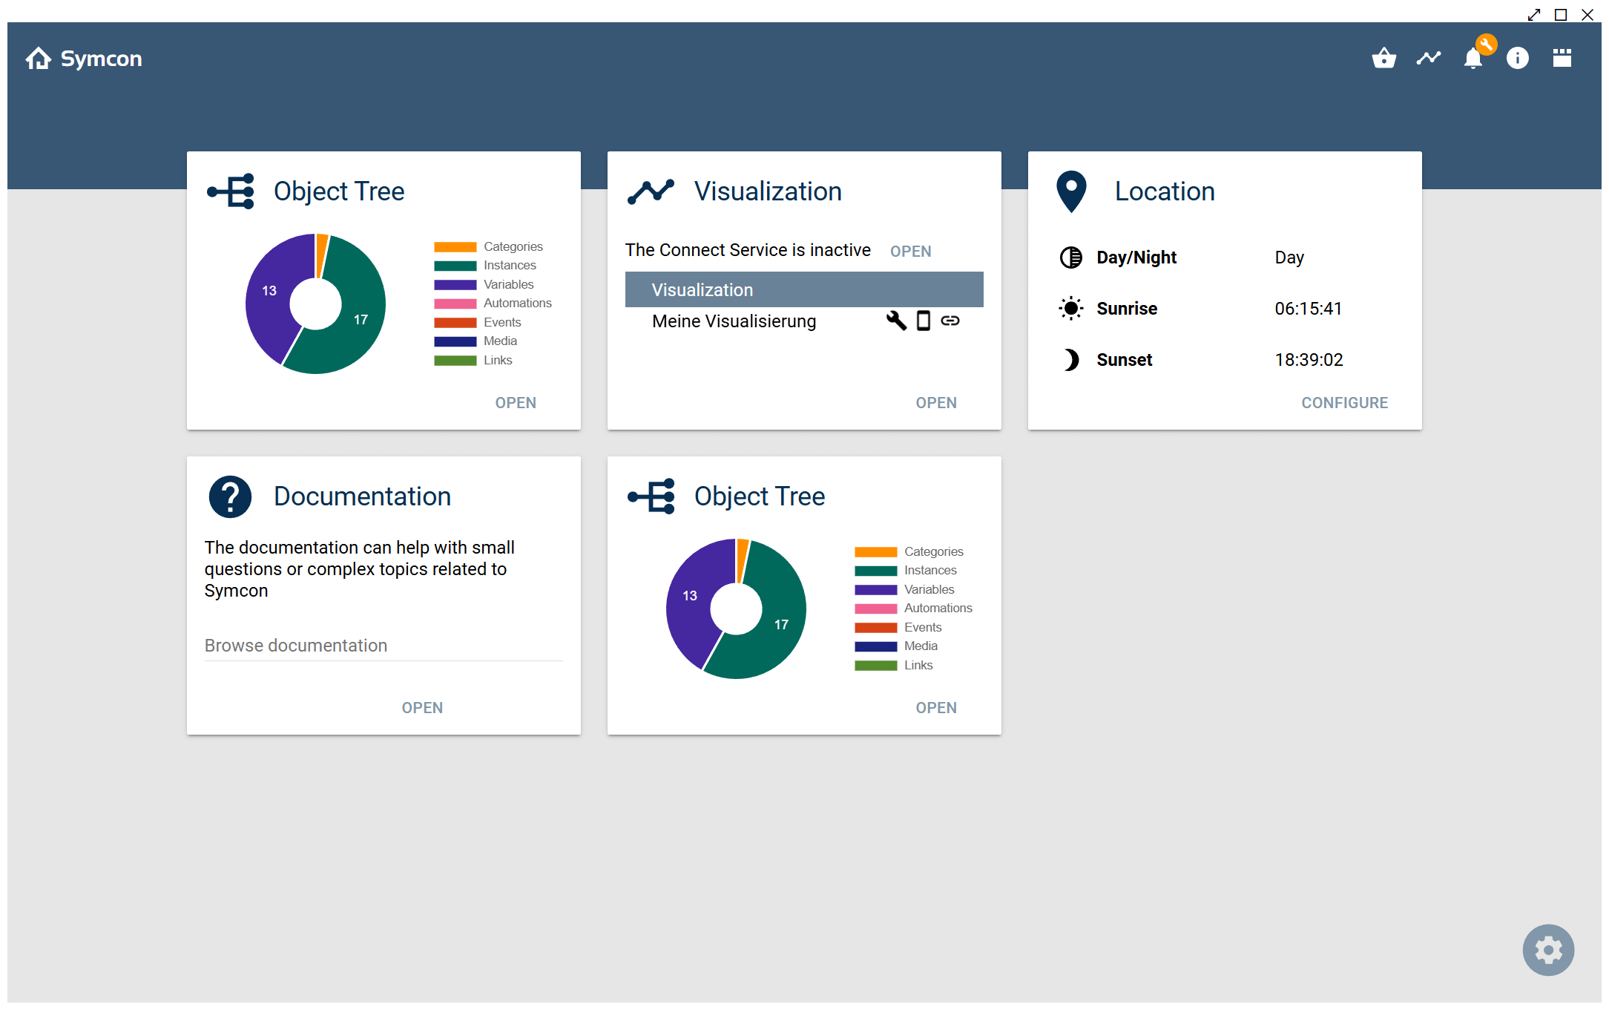
Task: Click OPEN on Documentation card
Action: click(422, 707)
